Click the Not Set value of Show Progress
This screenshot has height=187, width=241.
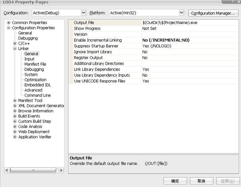coord(149,28)
